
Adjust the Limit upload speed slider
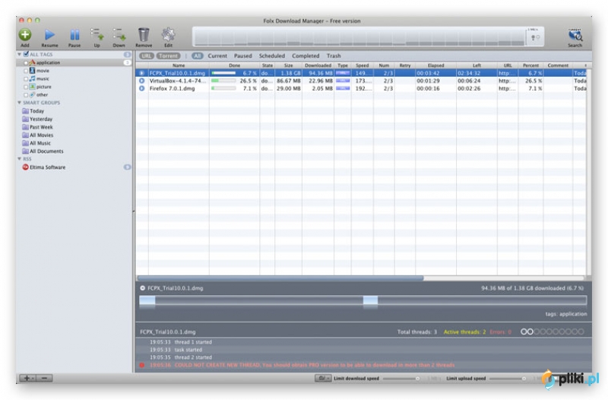[x=508, y=379]
